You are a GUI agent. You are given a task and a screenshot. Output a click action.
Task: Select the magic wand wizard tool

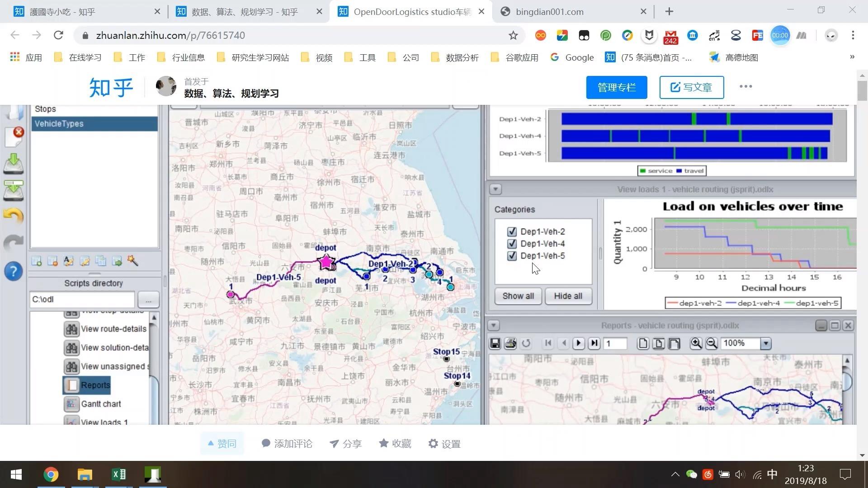[133, 261]
